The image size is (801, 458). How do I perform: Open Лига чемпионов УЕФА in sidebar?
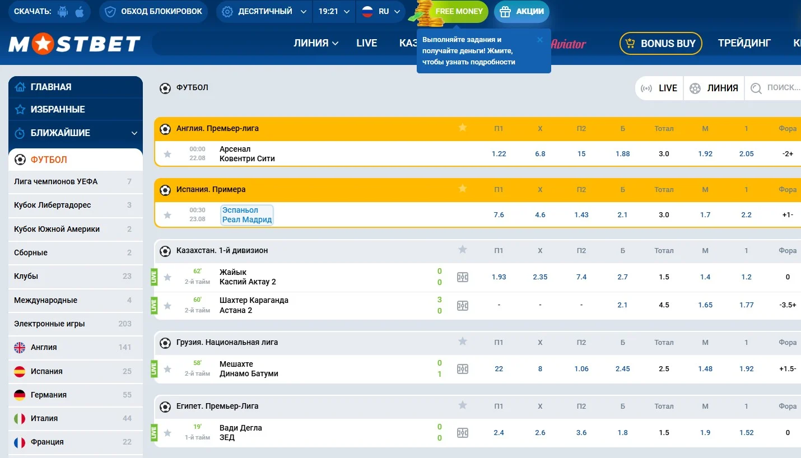tap(76, 181)
